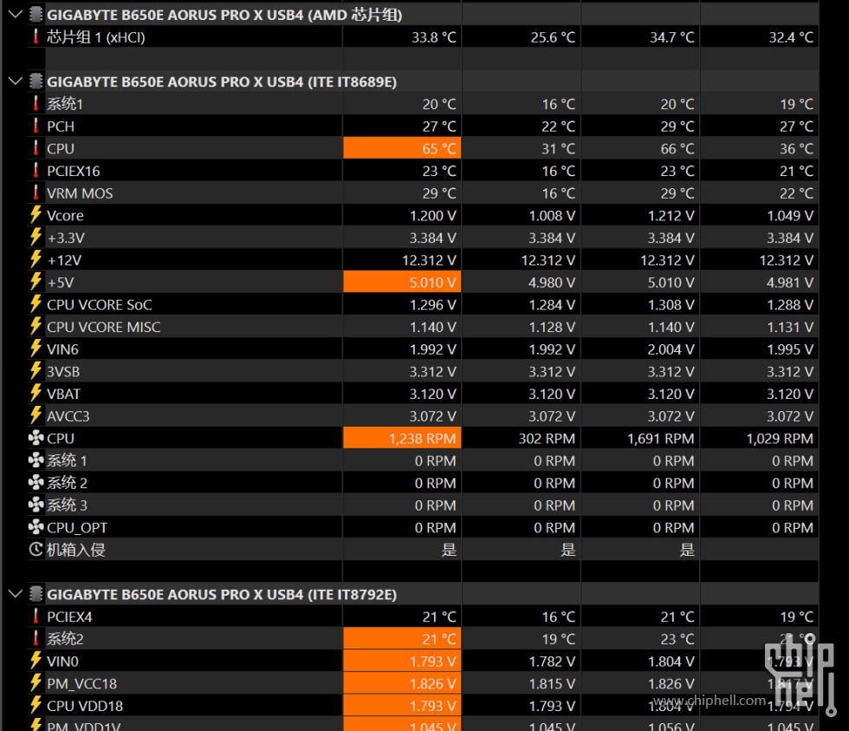
Task: Click the 1,029 RPM average fan value
Action: (x=780, y=439)
